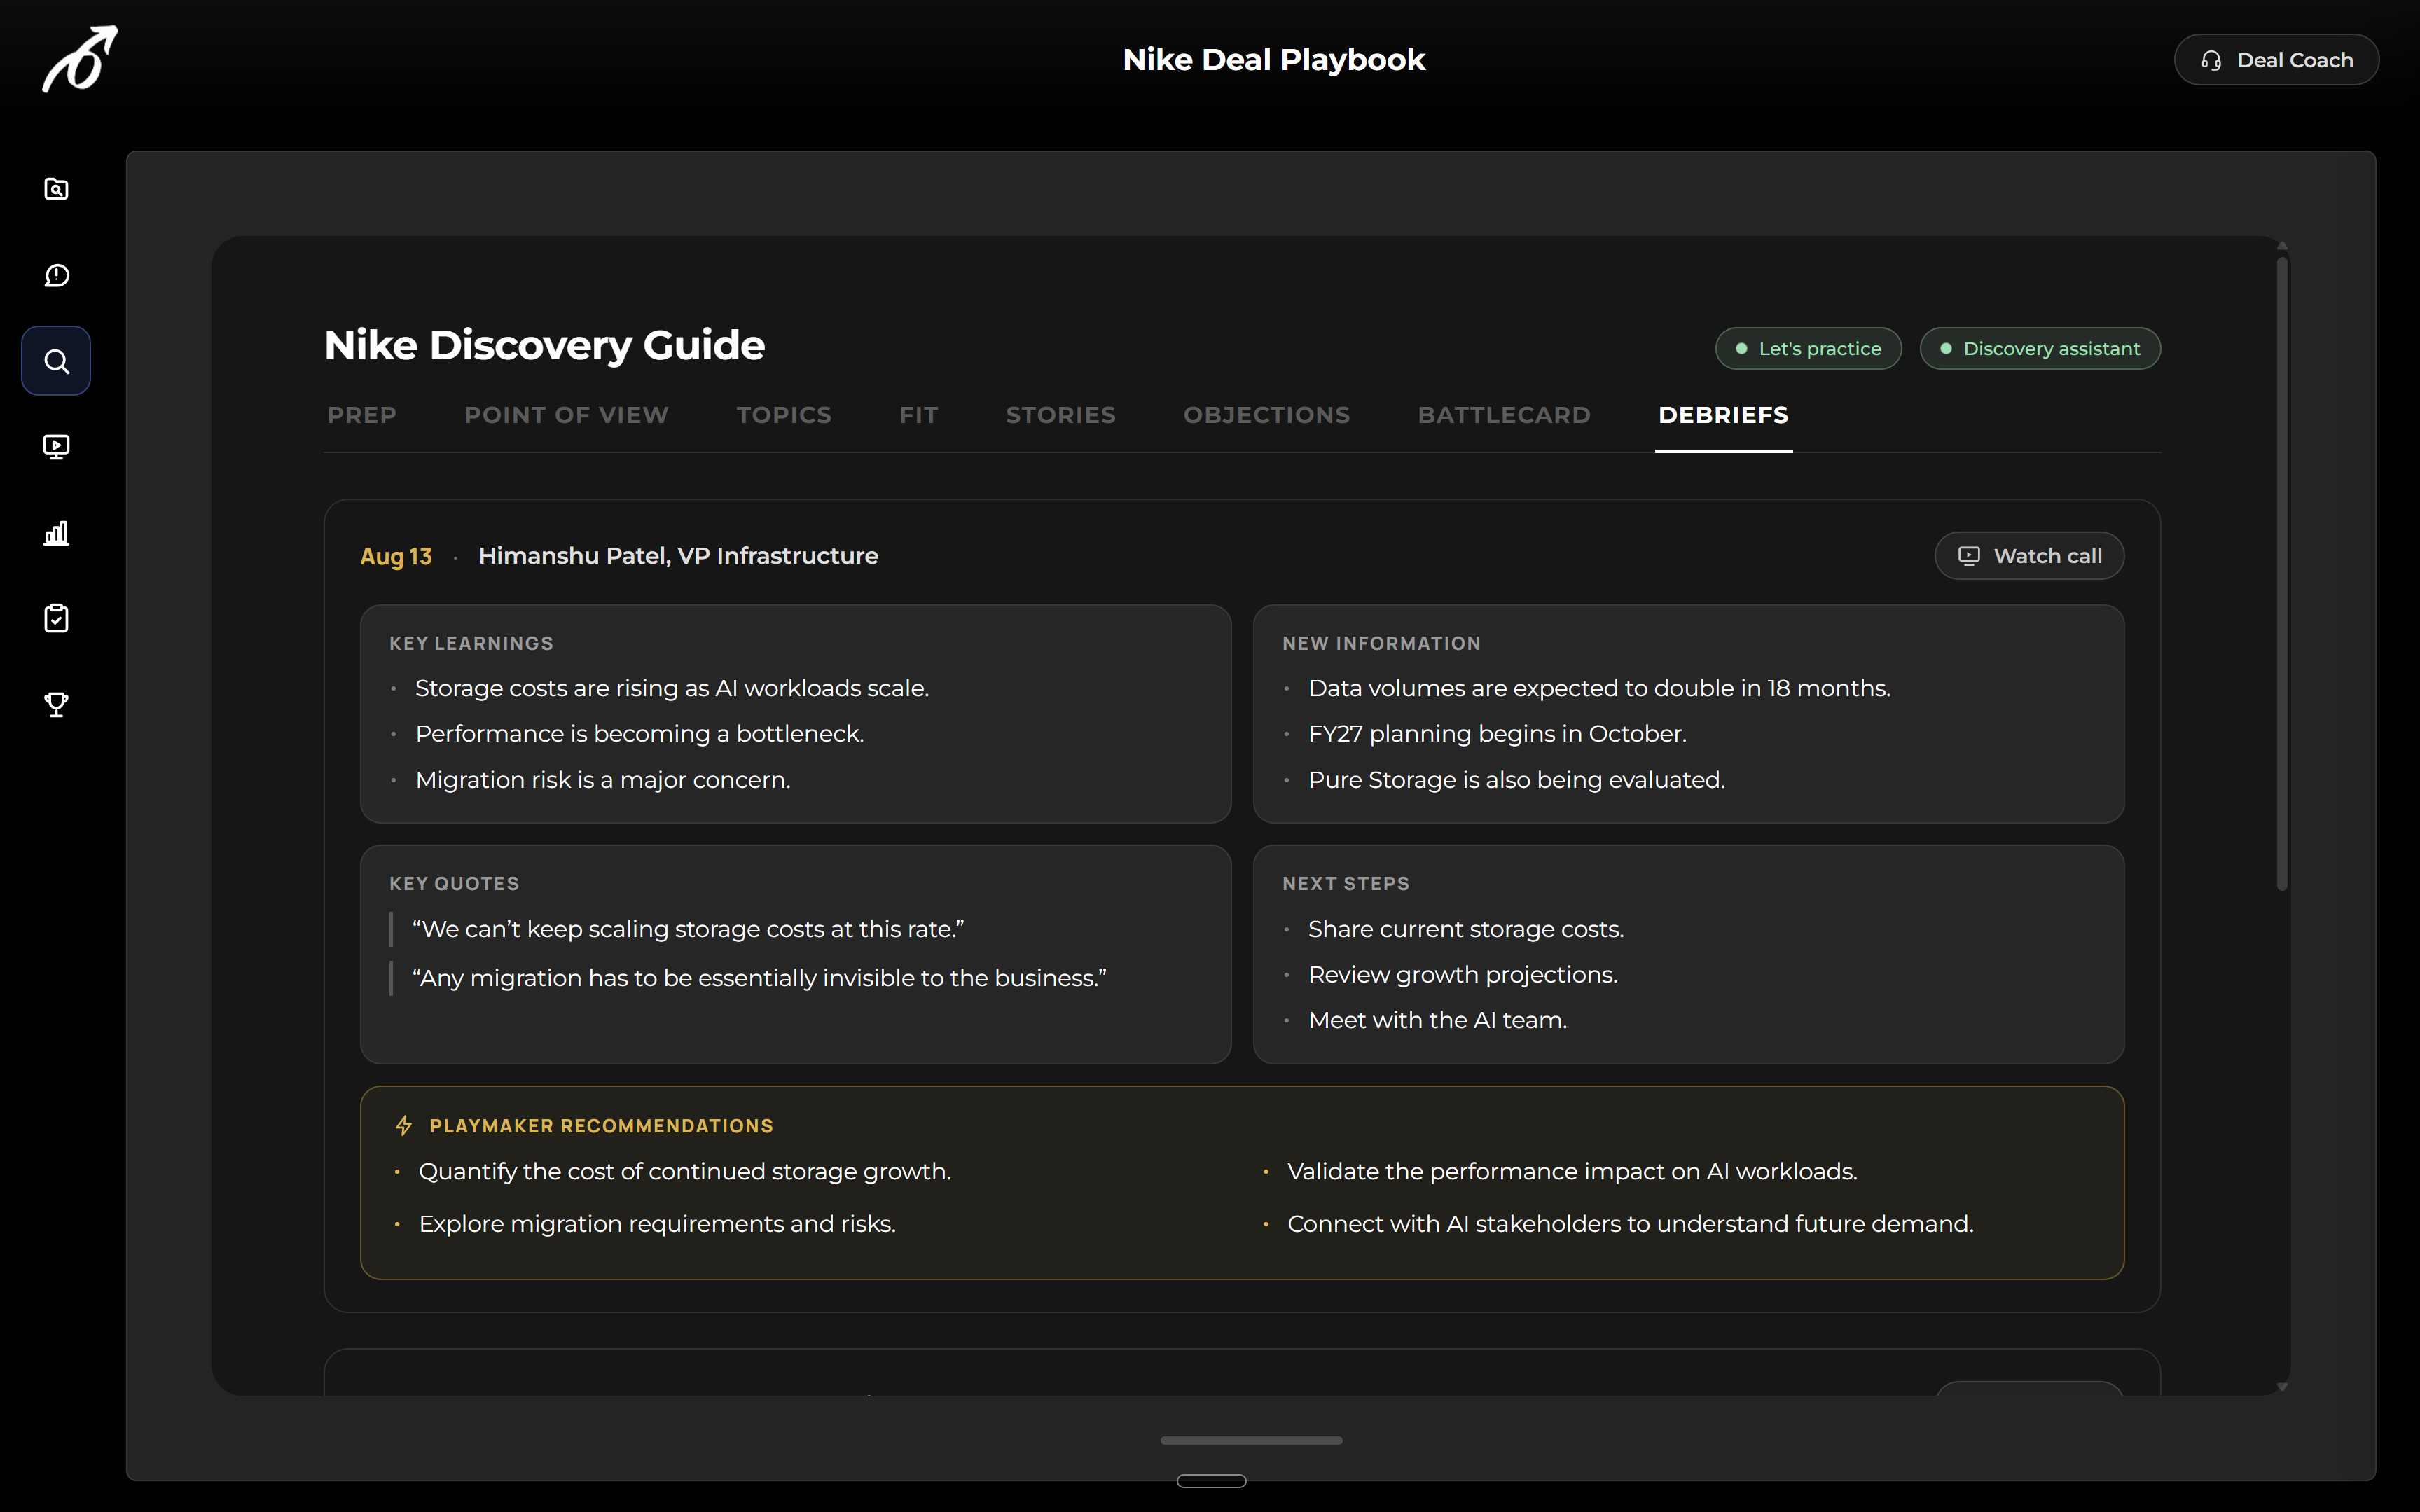Click "Connect with AI stakeholders to understand future demand."
The height and width of the screenshot is (1512, 2420).
coord(1630,1224)
